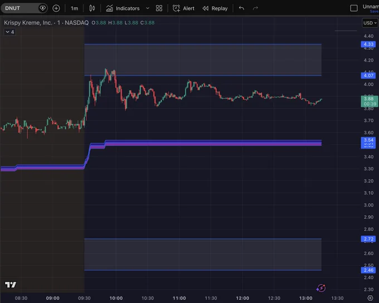Select the 3.54 indicator price label
Image resolution: width=379 pixels, height=303 pixels.
click(x=368, y=140)
